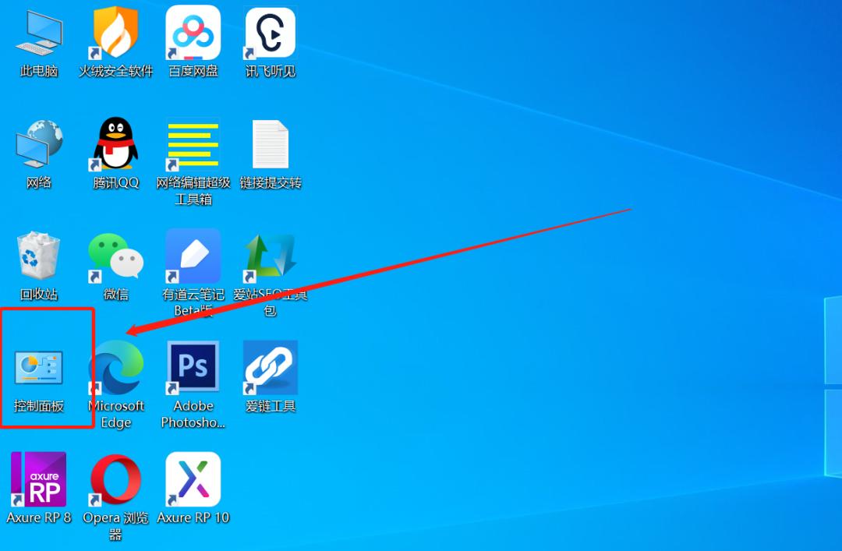
Task: Open 有道云笔记 Beta版 notes app
Action: click(192, 256)
